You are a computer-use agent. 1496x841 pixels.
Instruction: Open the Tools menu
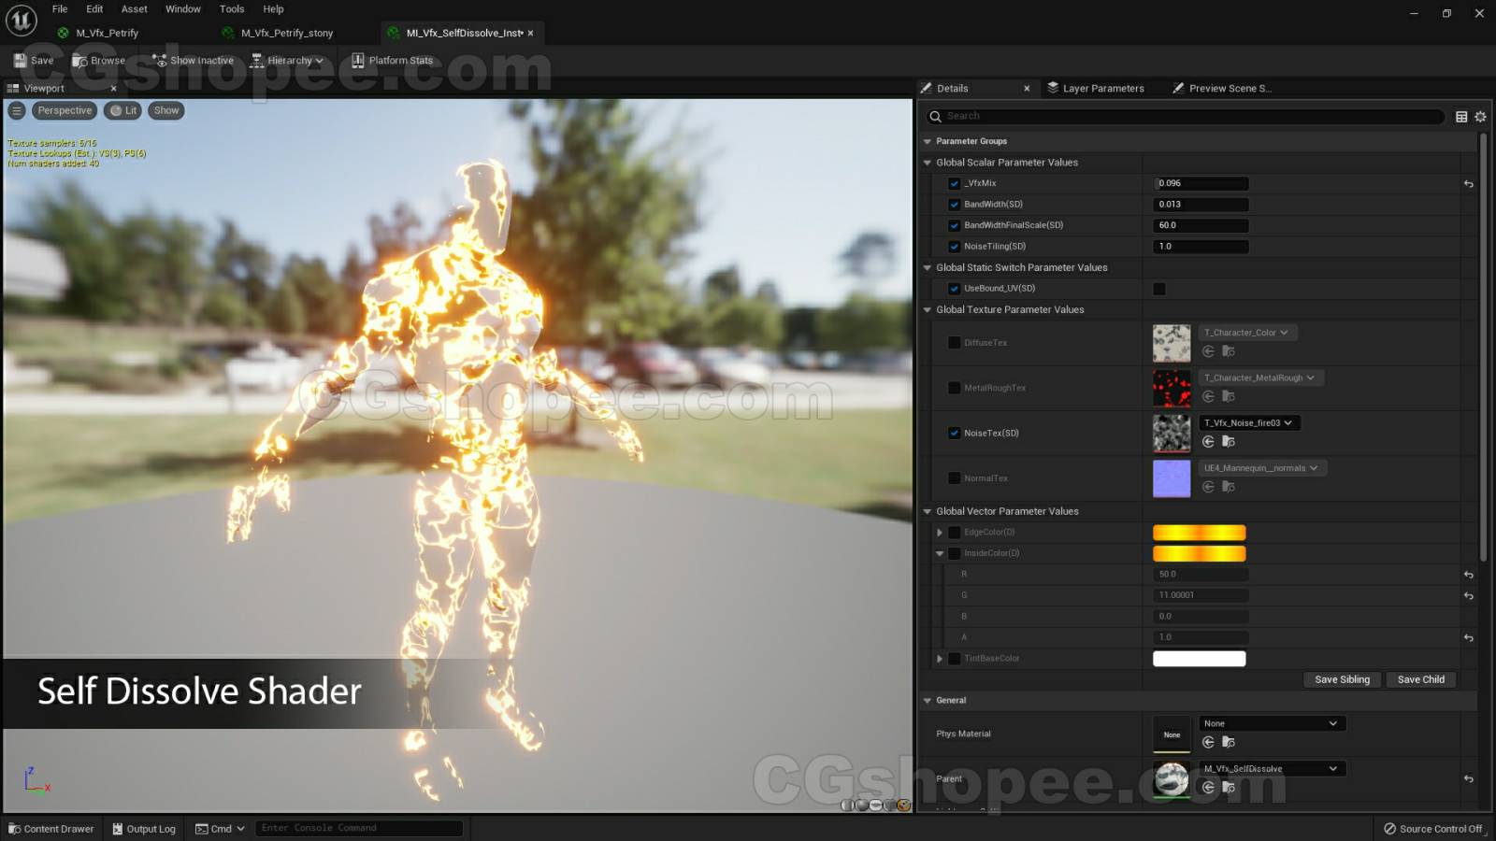coord(232,9)
